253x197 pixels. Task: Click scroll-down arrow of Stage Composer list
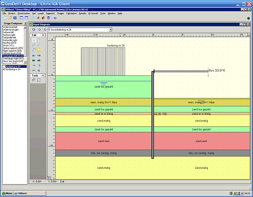(x=25, y=62)
